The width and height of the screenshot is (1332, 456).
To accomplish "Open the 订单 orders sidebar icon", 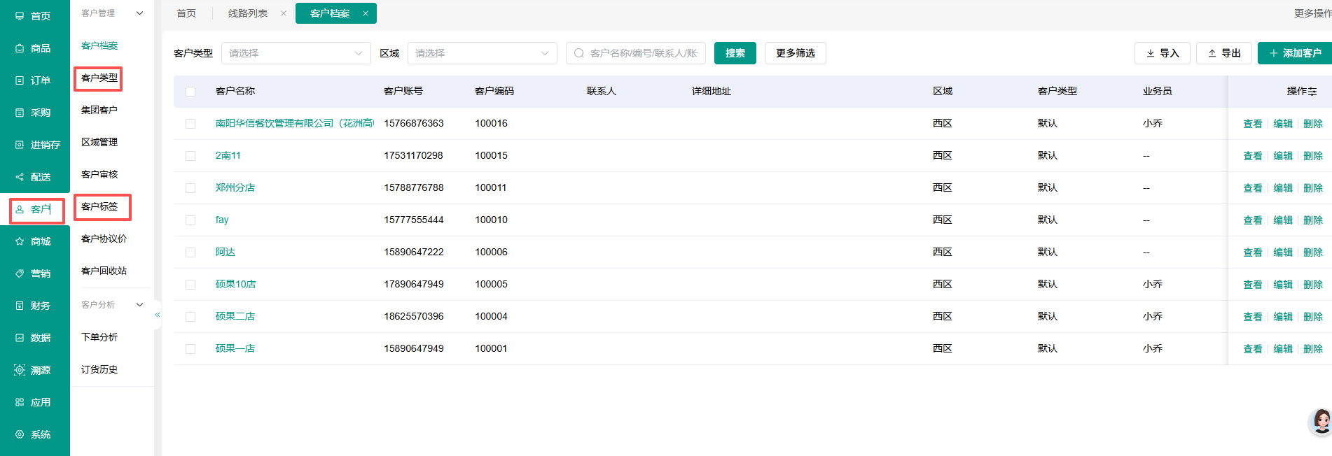I will 20,80.
